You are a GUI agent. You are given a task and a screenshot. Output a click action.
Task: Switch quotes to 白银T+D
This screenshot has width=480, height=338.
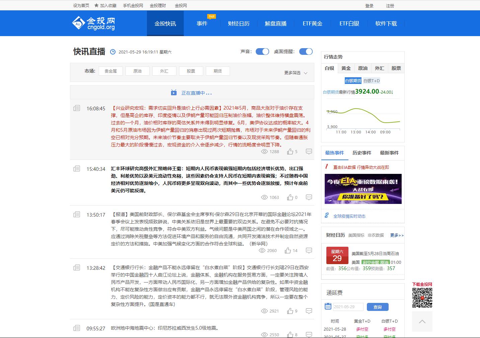tap(372, 81)
